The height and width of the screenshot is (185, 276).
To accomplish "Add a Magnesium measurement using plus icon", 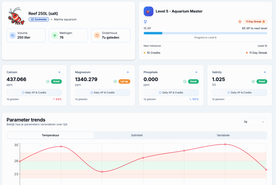I will [128, 72].
